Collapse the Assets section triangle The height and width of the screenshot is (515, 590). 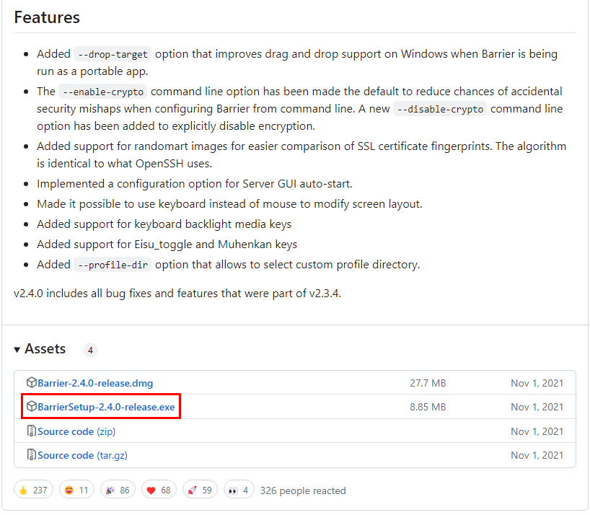(17, 350)
